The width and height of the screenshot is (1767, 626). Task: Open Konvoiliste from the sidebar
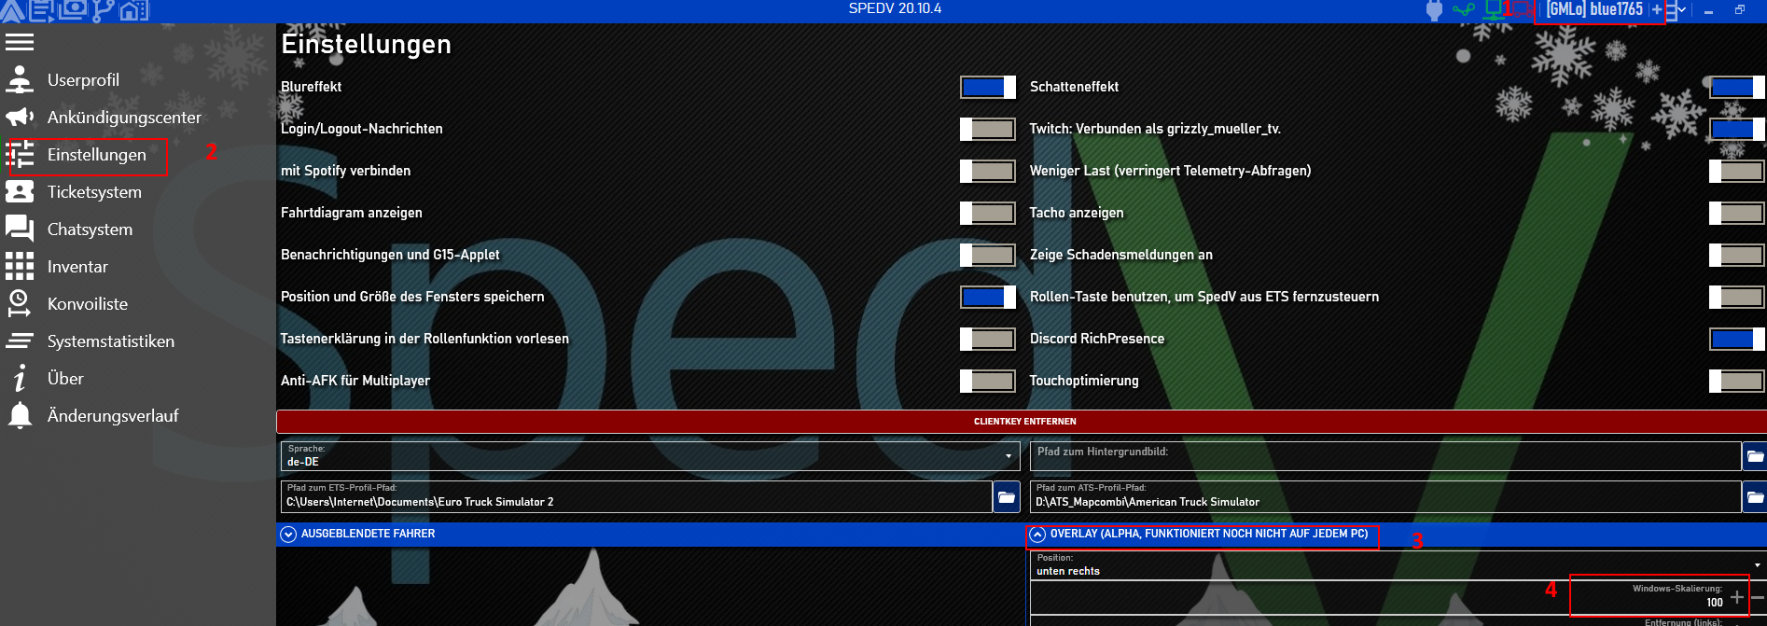click(88, 304)
